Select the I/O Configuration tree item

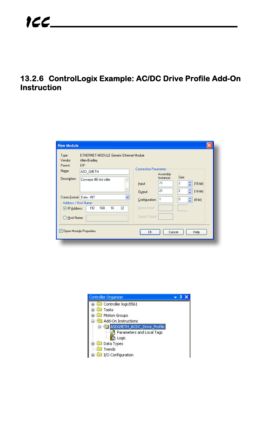click(118, 355)
